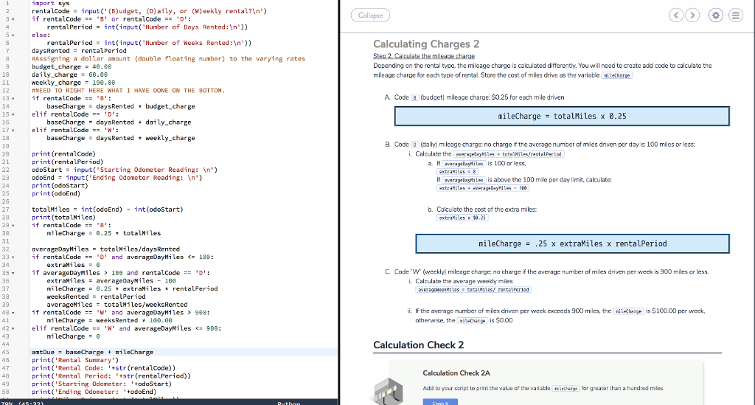Go to the previous page arrow
The width and height of the screenshot is (755, 405).
pos(676,15)
